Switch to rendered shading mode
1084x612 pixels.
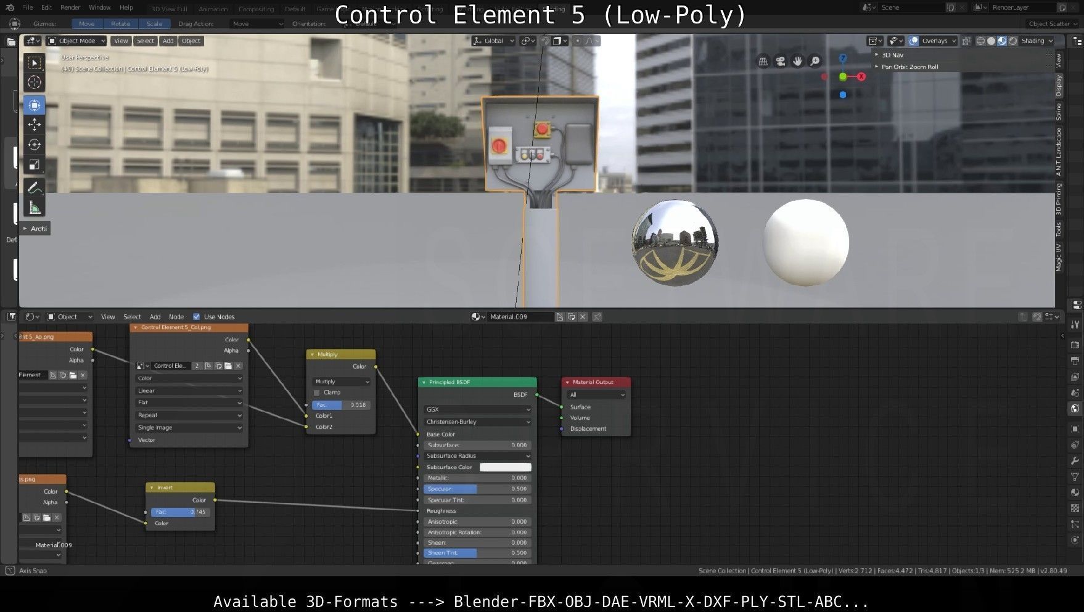click(1012, 41)
